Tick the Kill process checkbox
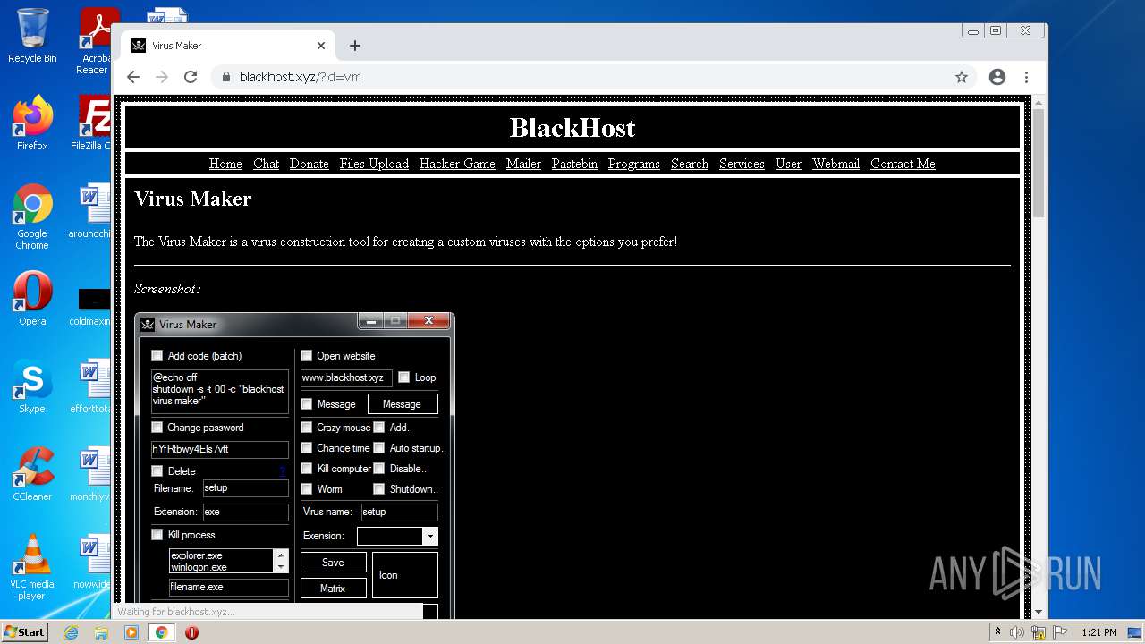Viewport: 1145px width, 644px height. (x=157, y=535)
